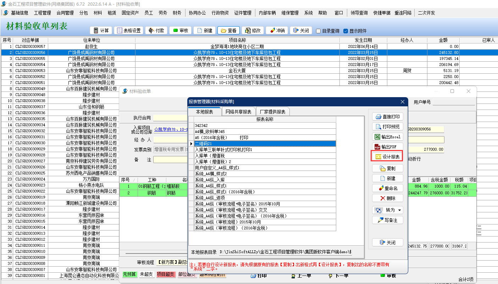Delete selected report with 删除 button
This screenshot has height=284, width=498.
(x=387, y=198)
